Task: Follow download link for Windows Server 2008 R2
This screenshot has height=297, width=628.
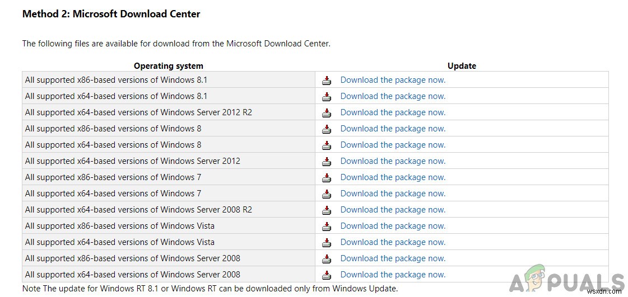Action: coord(393,210)
